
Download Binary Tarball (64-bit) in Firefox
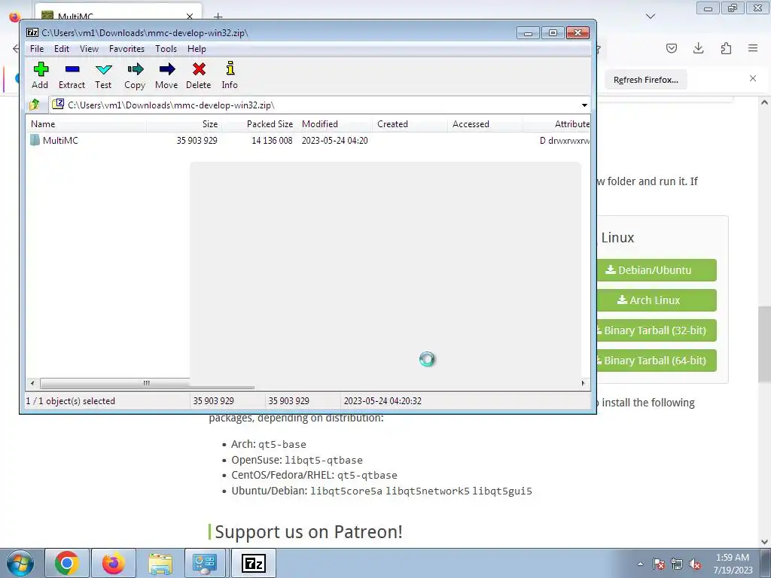[657, 360]
